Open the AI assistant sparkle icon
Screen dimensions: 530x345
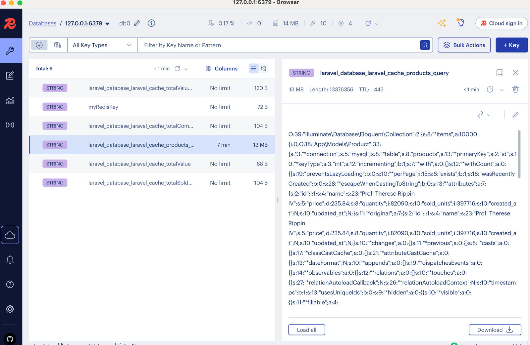[x=442, y=23]
